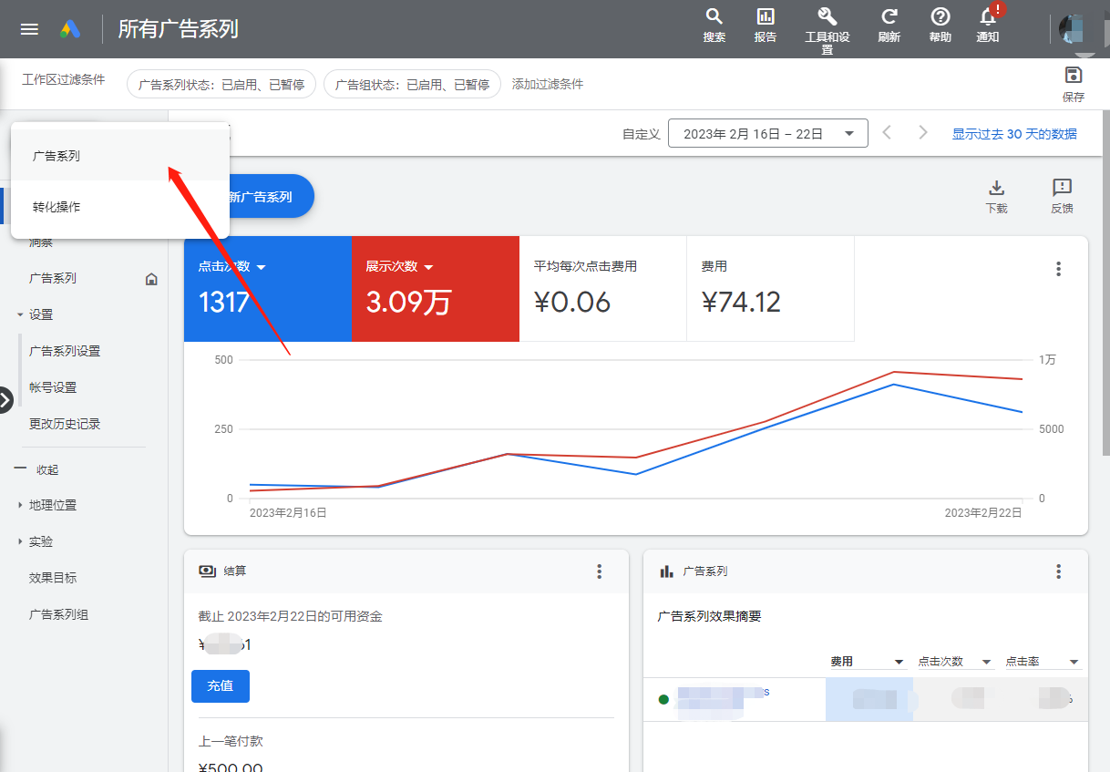The width and height of the screenshot is (1110, 772).
Task: Open the overview chart card three-dot menu
Action: 1058,269
